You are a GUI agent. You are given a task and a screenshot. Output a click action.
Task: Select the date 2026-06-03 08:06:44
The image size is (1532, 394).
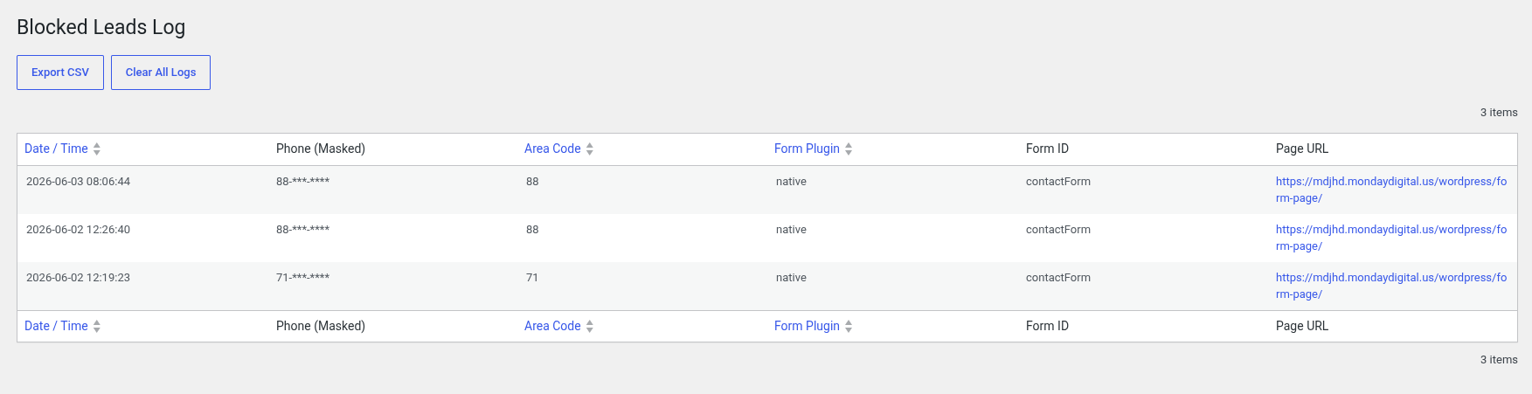click(78, 182)
